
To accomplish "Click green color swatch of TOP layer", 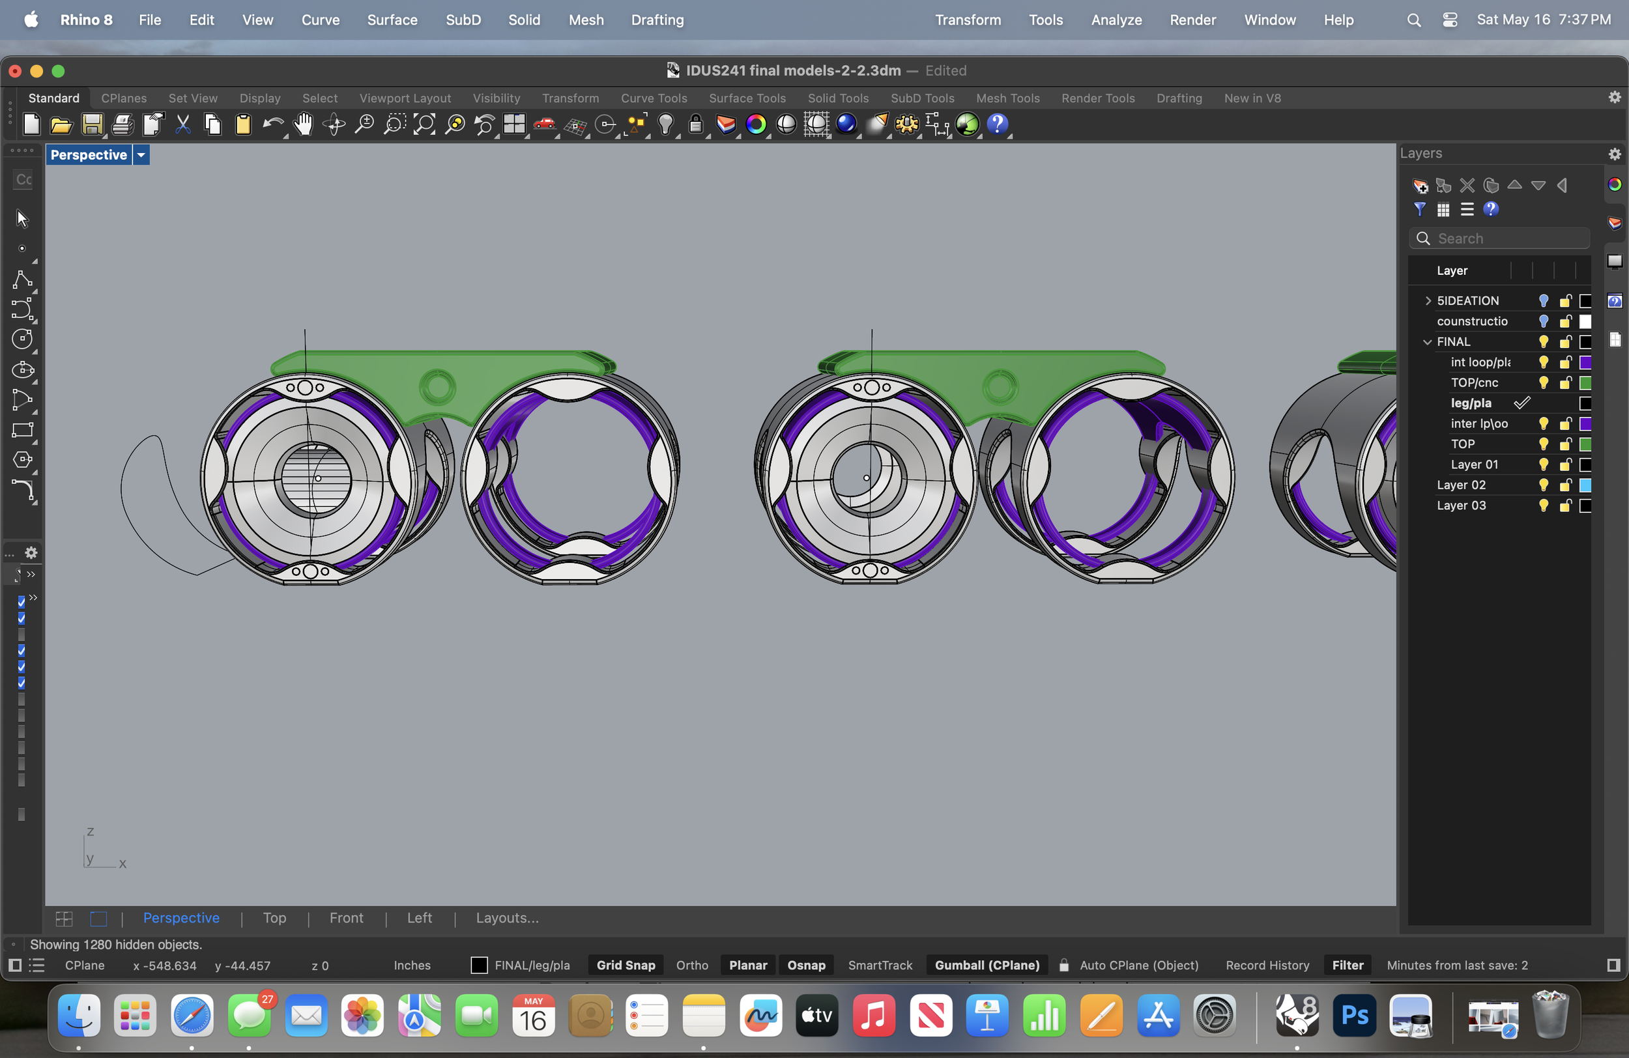I will pos(1585,445).
